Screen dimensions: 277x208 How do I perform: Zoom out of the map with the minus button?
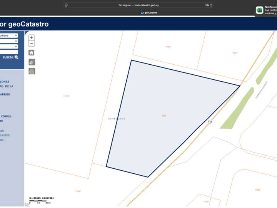click(32, 44)
